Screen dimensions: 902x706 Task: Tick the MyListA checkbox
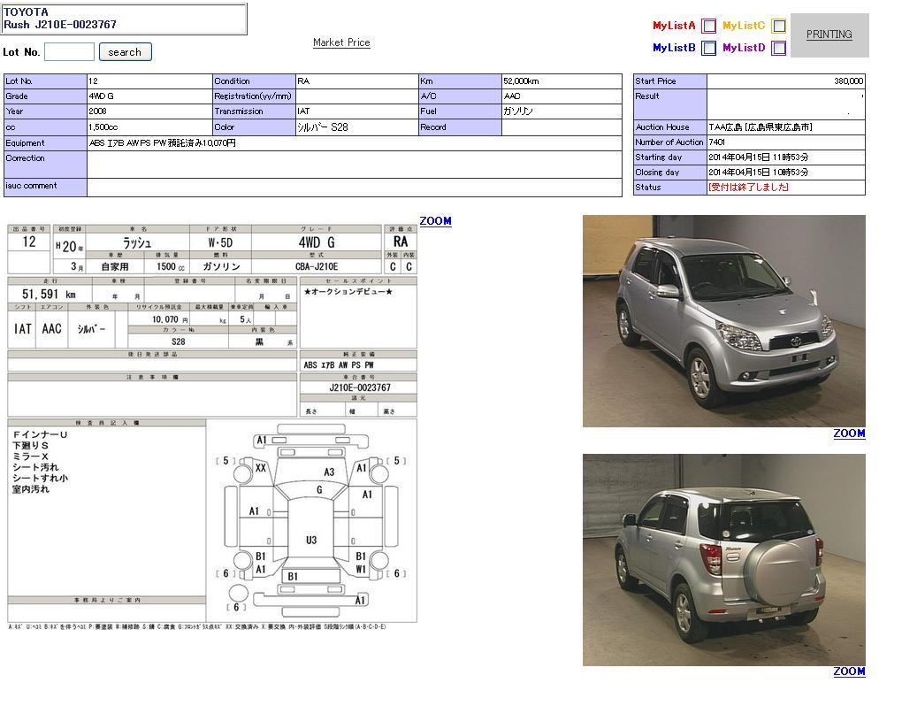[x=708, y=27]
